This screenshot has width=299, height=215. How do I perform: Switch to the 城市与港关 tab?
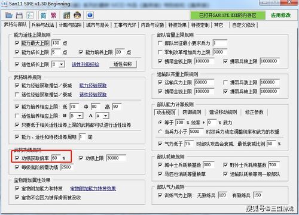(x=97, y=25)
